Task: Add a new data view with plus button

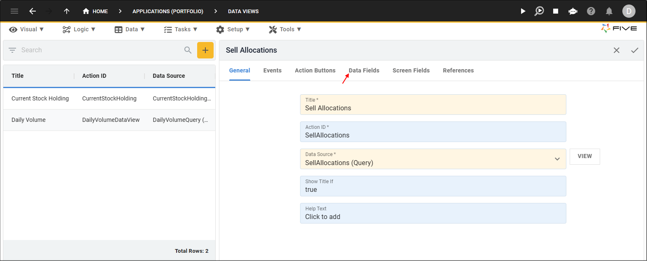Action: (205, 50)
